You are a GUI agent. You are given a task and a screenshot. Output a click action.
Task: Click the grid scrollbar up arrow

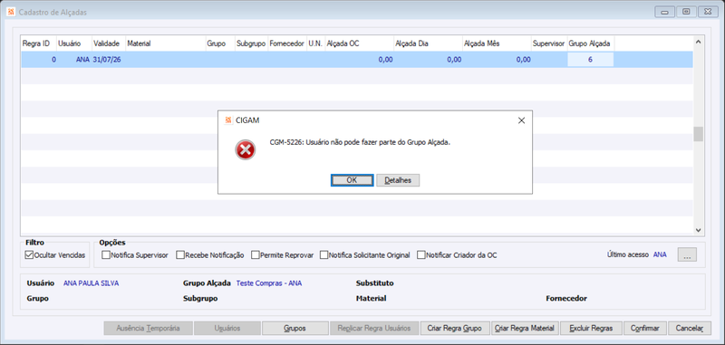[698, 42]
